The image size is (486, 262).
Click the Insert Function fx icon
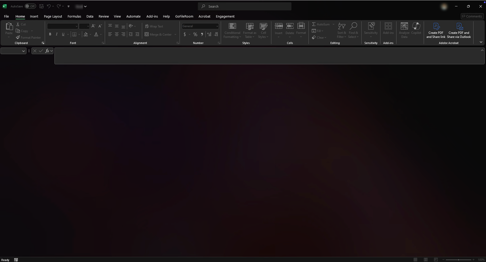point(47,51)
